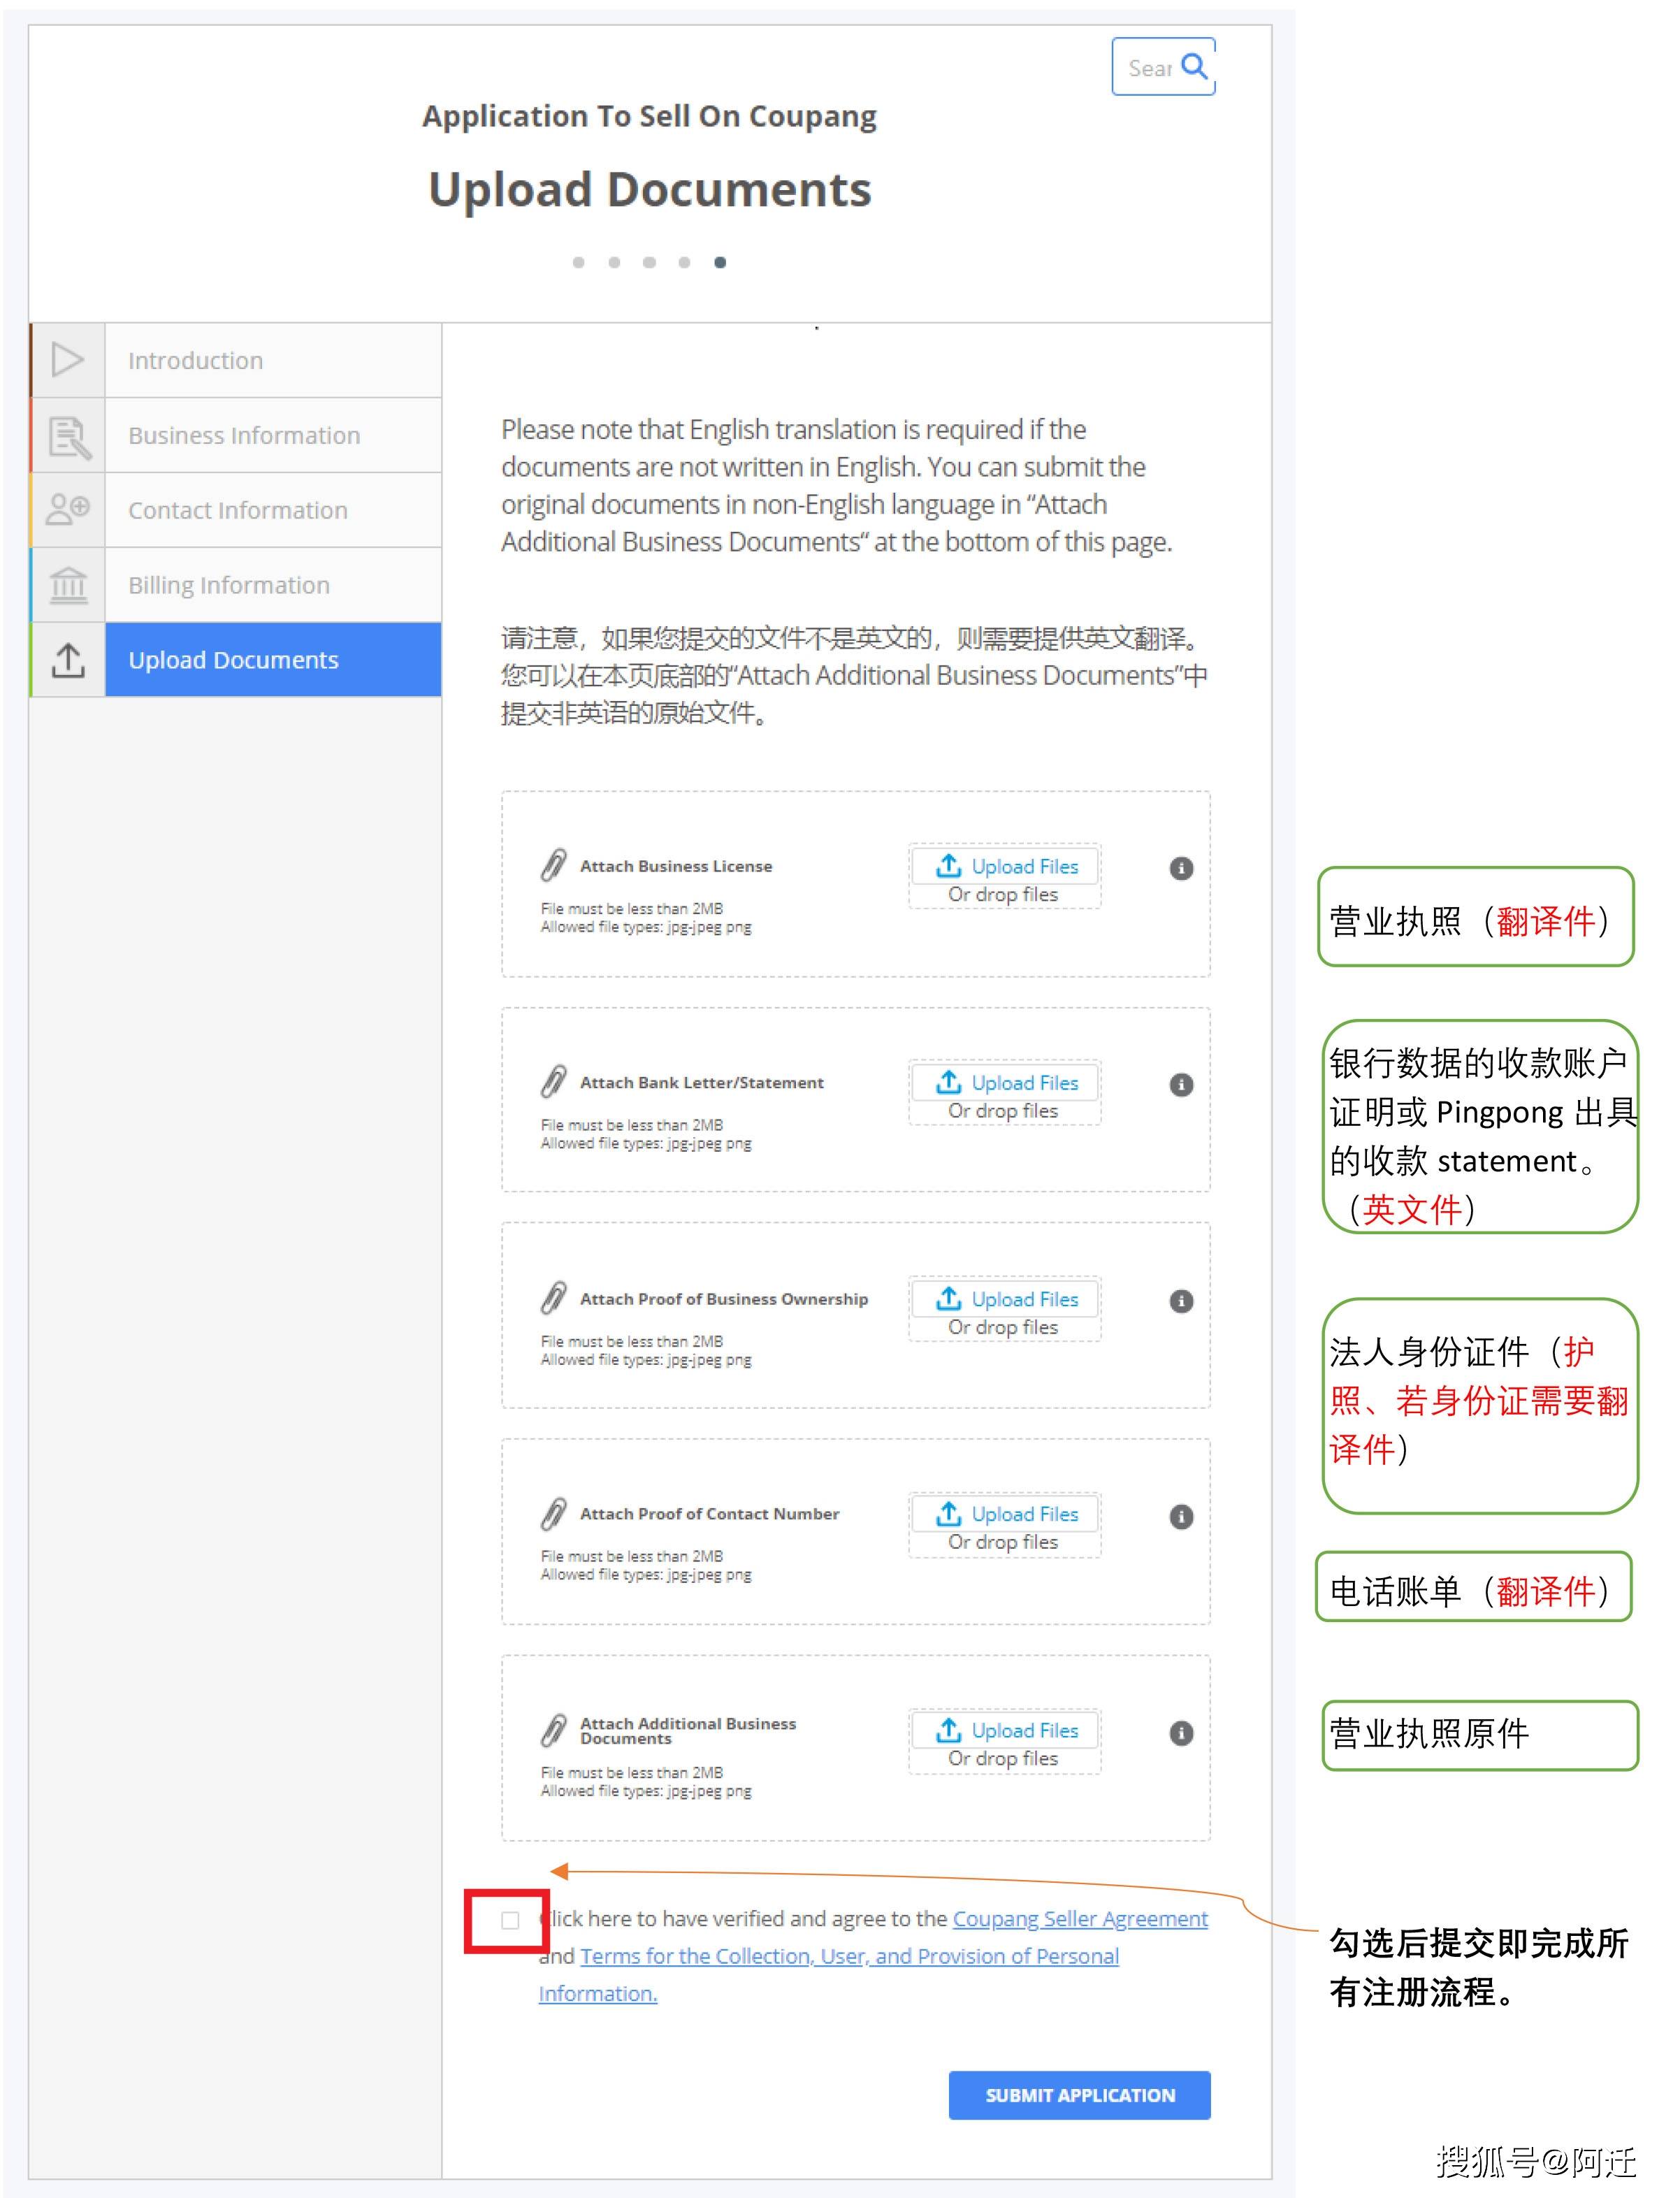Click the 'Attach Additional Business Documents' label

[688, 1731]
